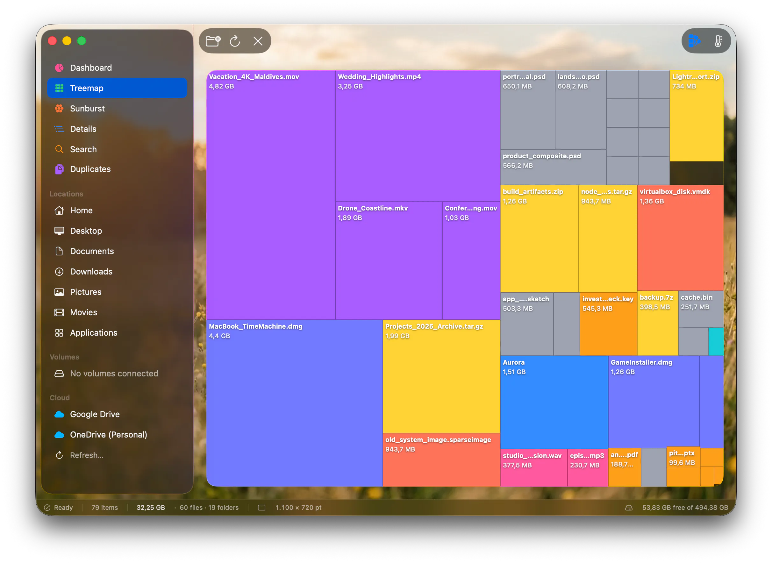Scan the Movies location
The height and width of the screenshot is (563, 772).
117,313
